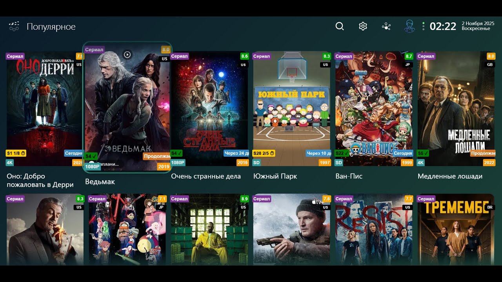Click the S5 badge on Медленные лошади

[423, 153]
